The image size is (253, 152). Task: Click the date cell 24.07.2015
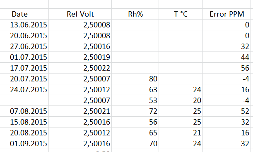click(24, 90)
